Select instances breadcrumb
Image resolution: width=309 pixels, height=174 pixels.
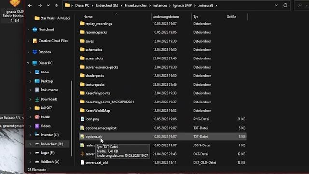[160, 5]
